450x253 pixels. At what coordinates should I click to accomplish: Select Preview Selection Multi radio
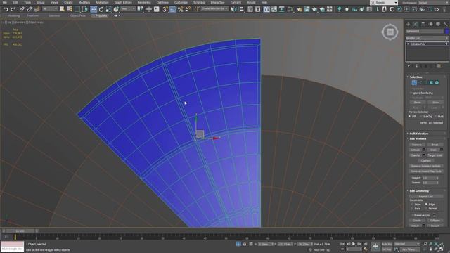pyautogui.click(x=436, y=117)
